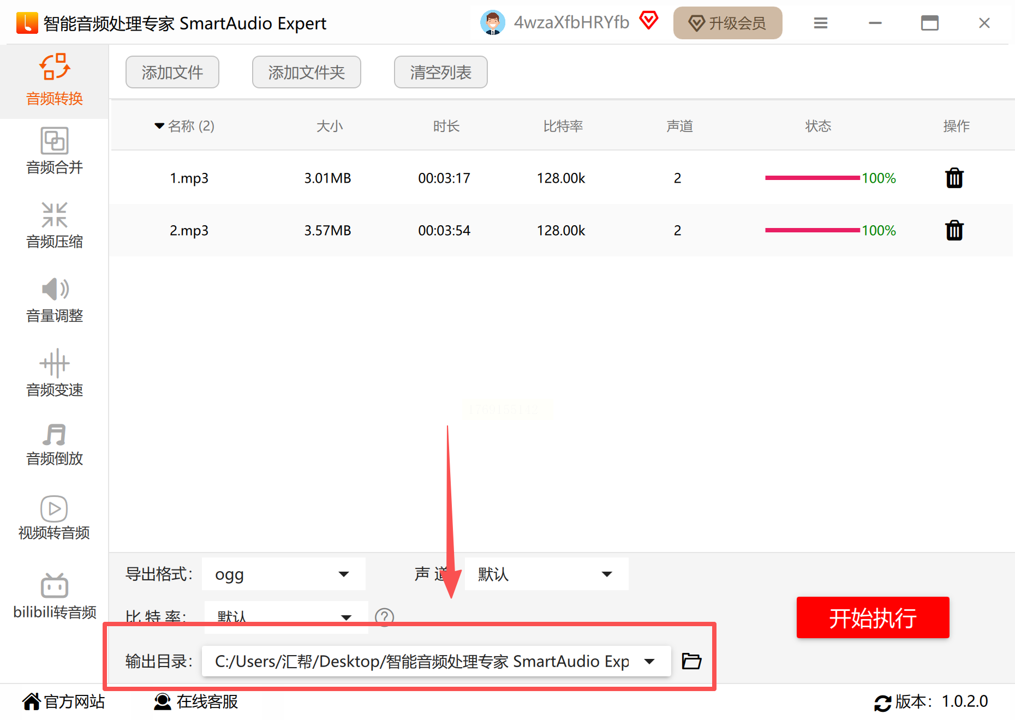Click 添加文件 button
This screenshot has height=720, width=1015.
pyautogui.click(x=172, y=72)
